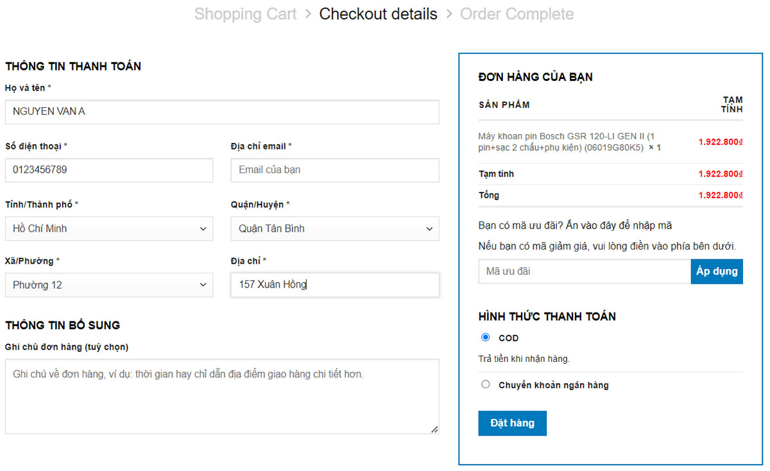Expand the Quận/Huyện dropdown
Image resolution: width=770 pixels, height=471 pixels.
point(335,228)
